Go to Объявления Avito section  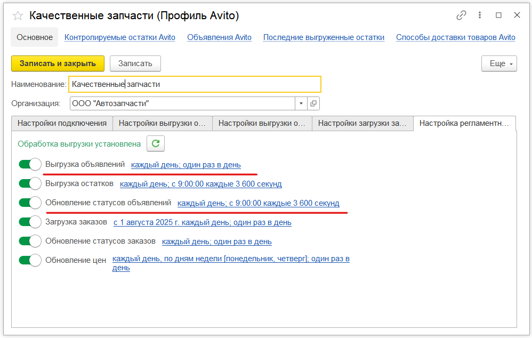pyautogui.click(x=219, y=37)
